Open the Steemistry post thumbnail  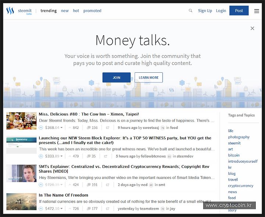point(21,145)
